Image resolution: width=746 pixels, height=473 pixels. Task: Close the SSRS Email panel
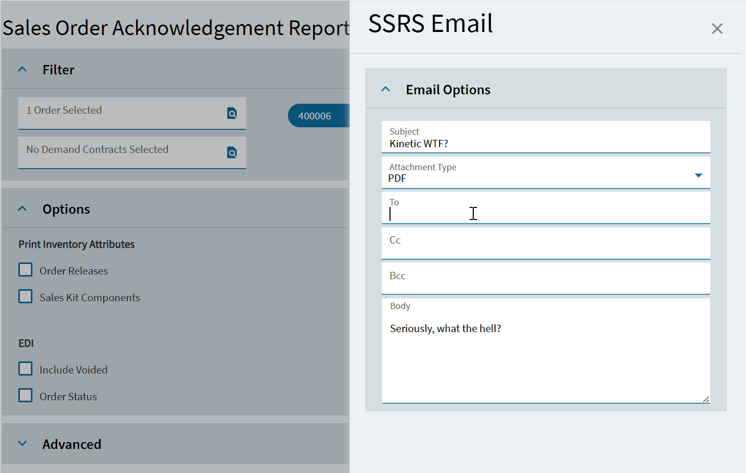tap(717, 29)
